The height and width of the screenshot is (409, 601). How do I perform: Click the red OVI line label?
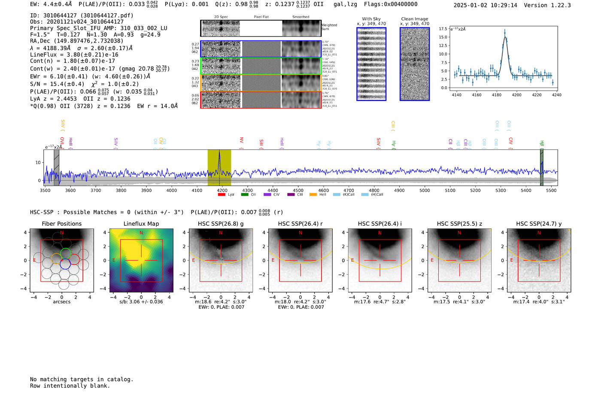pyautogui.click(x=62, y=141)
